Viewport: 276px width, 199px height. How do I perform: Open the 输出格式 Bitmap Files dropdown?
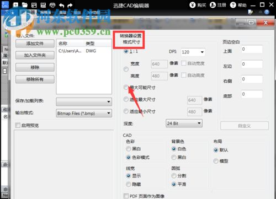[x=84, y=113]
